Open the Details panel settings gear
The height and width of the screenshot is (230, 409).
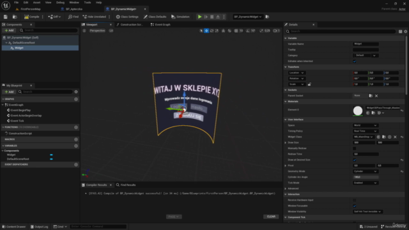click(406, 31)
